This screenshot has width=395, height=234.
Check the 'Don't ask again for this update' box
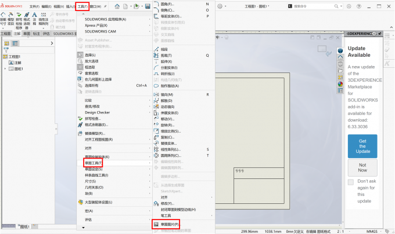(x=351, y=182)
